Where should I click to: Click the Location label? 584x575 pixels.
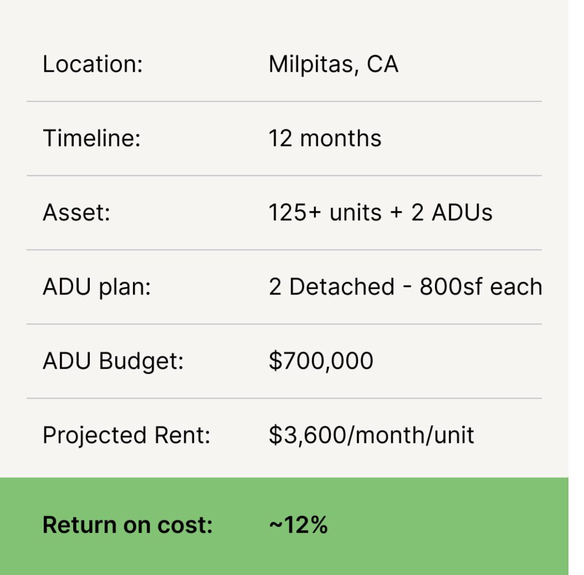point(93,64)
